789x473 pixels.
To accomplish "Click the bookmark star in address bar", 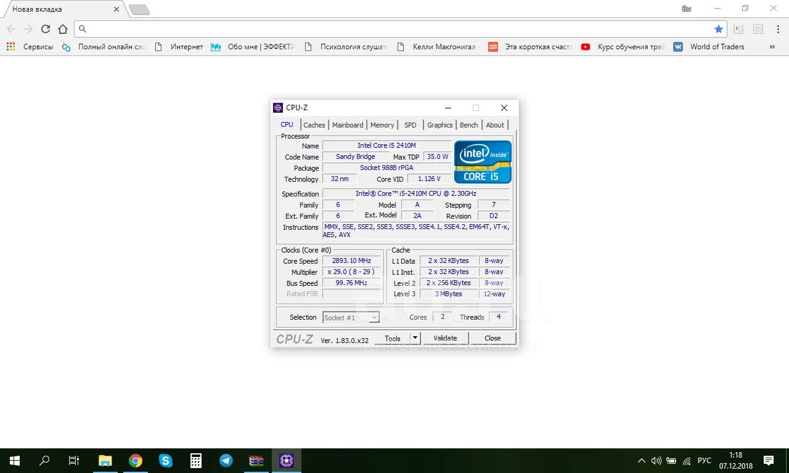I will (x=718, y=29).
